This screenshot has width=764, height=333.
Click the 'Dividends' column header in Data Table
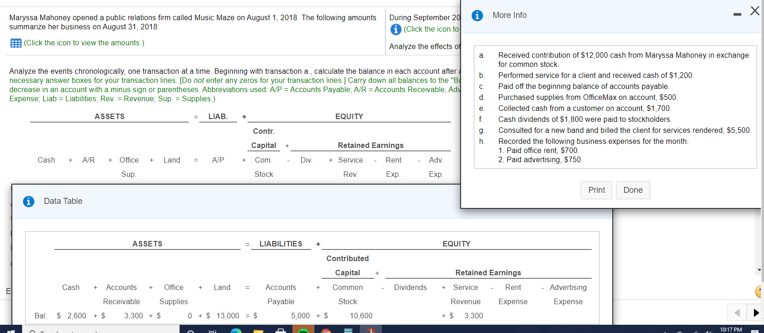(x=410, y=287)
